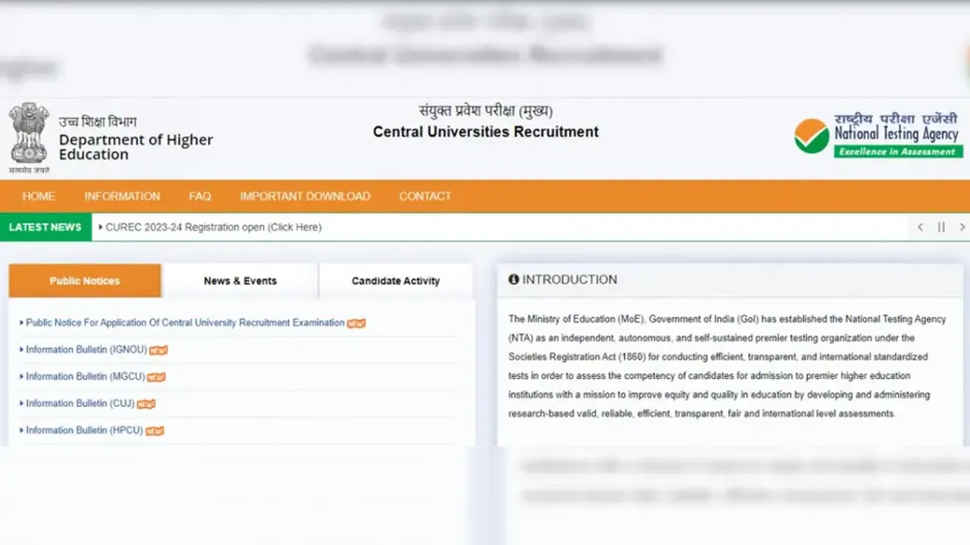
Task: Click the Excellence in Assessment tagline
Action: 899,152
